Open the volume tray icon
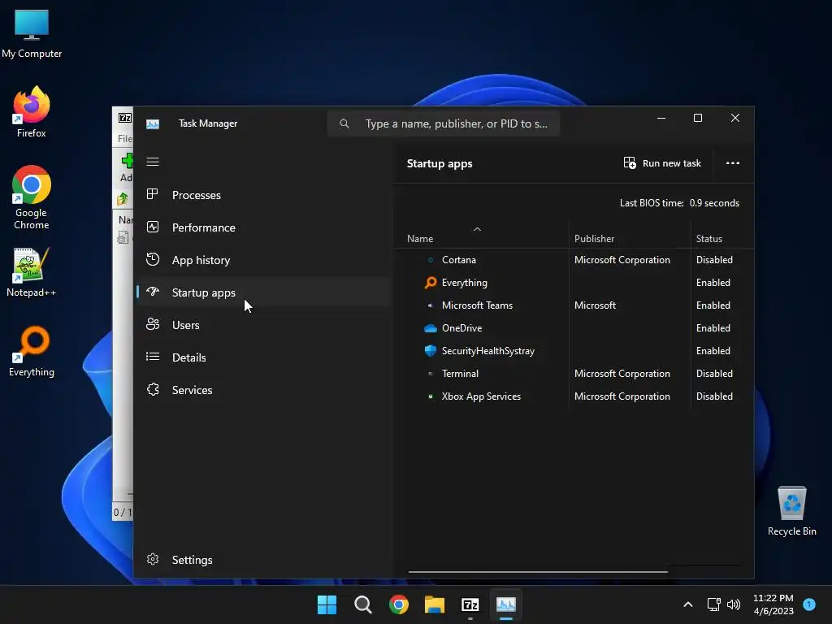This screenshot has width=832, height=624. click(734, 604)
